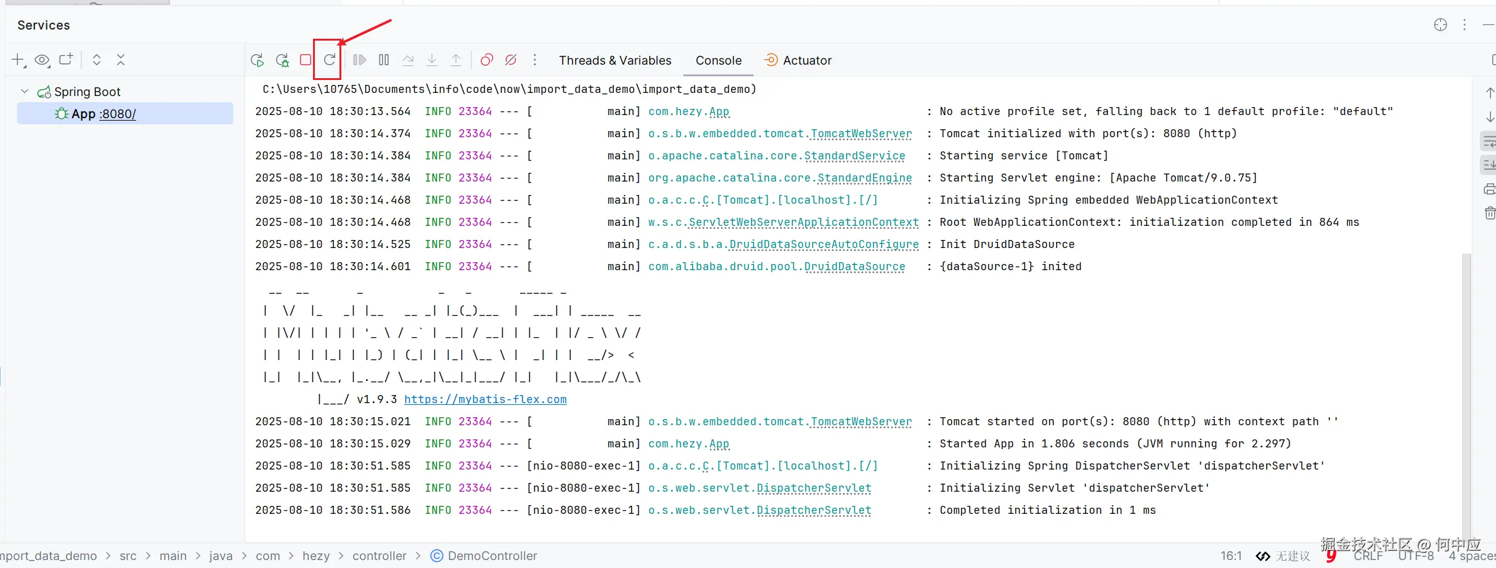Open the https://mybatis-flex.com link
Viewport: 1496px width, 568px height.
click(x=486, y=399)
